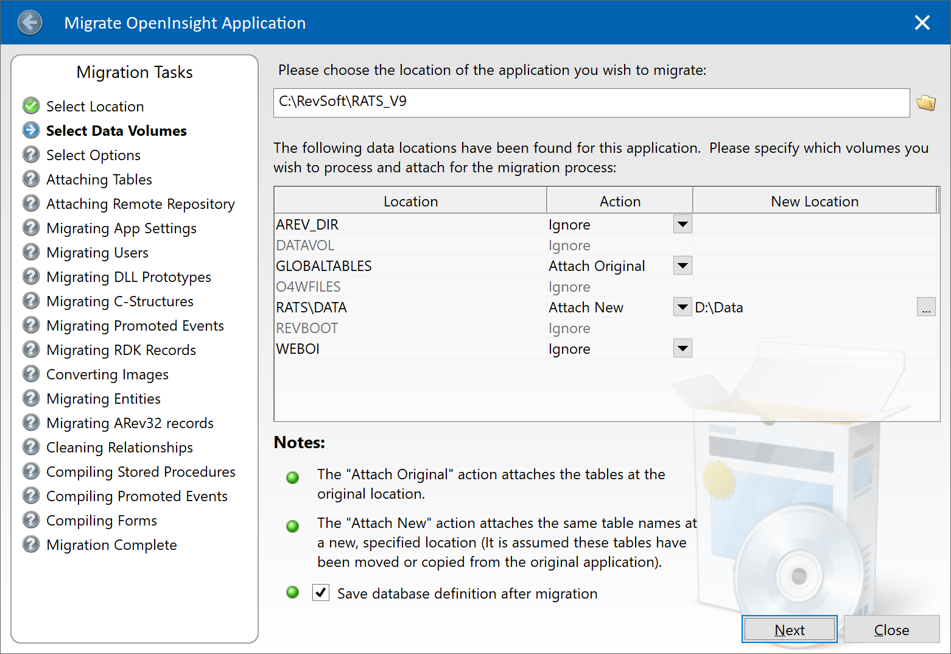This screenshot has width=951, height=654.
Task: Click the status icon next to Migration Complete
Action: tap(31, 544)
